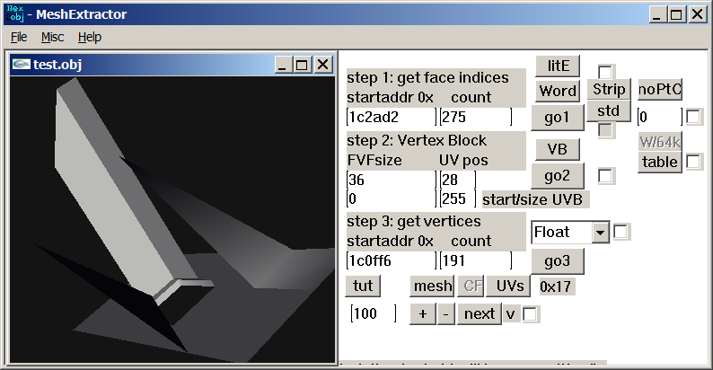The width and height of the screenshot is (713, 370).
Task: Click the table button
Action: point(660,162)
